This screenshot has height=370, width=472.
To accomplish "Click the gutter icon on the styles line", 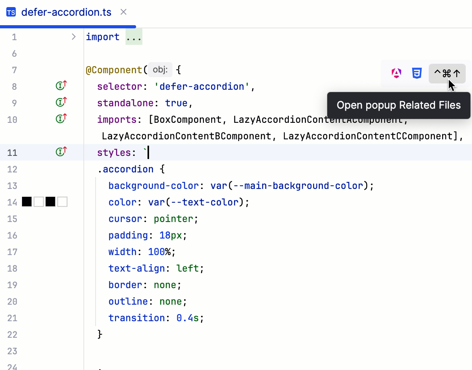I will tap(61, 151).
